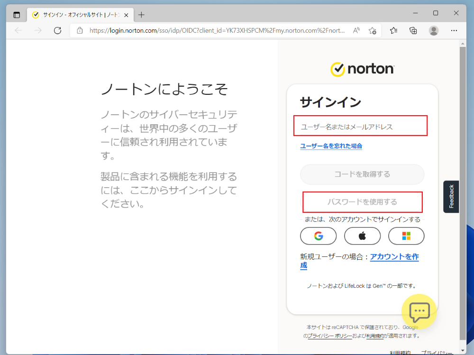
Task: Close the Norton sign-in browser tab
Action: pos(127,15)
